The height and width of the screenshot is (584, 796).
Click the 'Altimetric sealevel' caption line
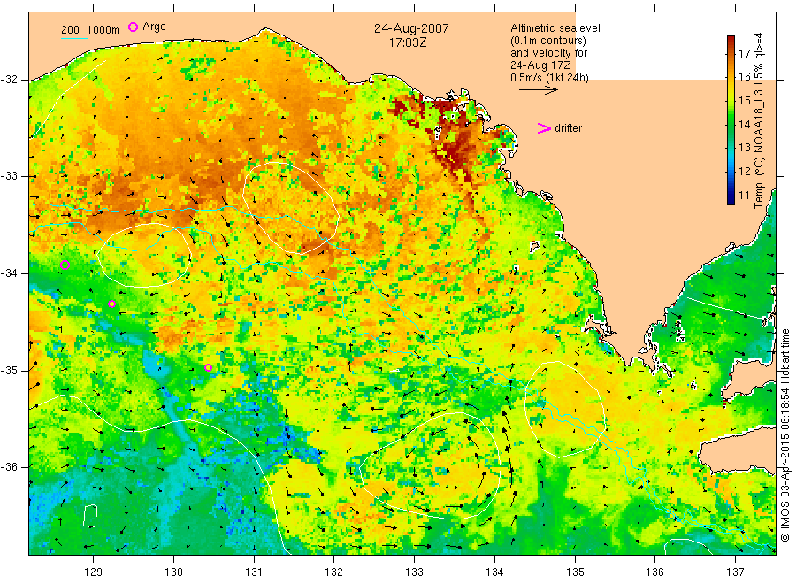point(555,28)
